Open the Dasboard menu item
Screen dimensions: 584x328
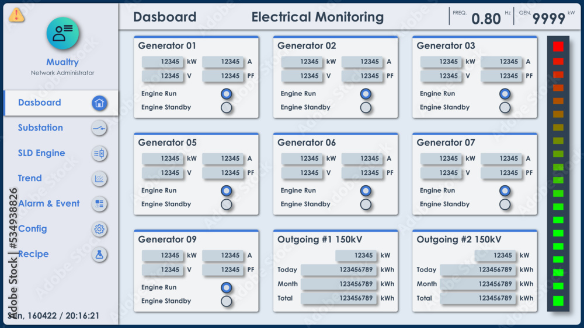61,103
